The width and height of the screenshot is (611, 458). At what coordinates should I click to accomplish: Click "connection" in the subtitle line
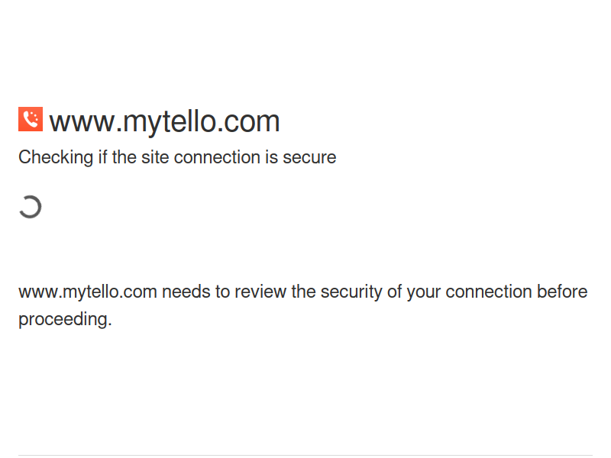coord(217,158)
